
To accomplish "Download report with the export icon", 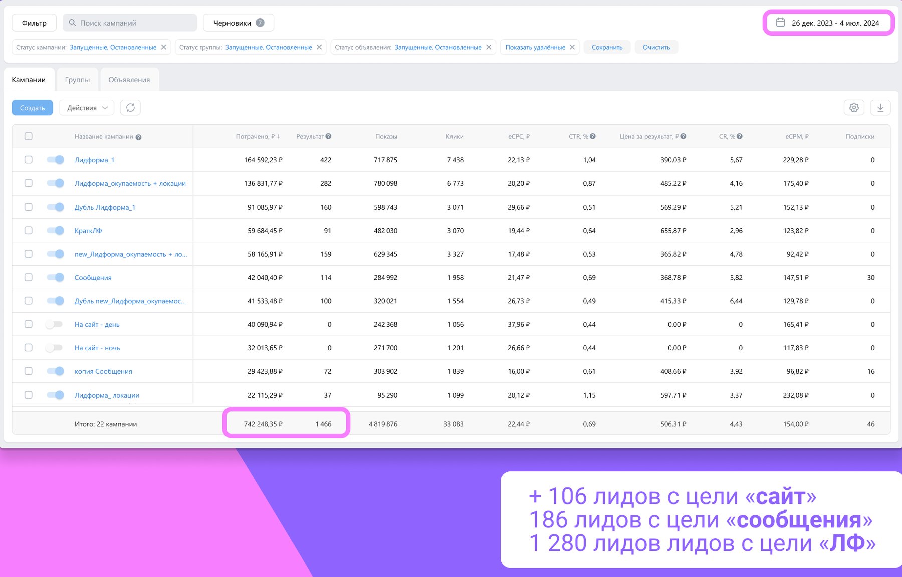I will 880,108.
